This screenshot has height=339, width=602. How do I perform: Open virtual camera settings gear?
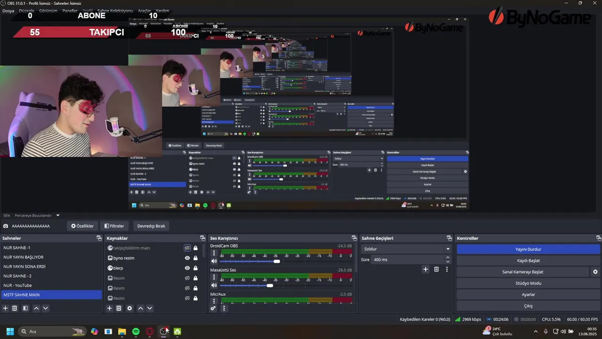(x=595, y=272)
